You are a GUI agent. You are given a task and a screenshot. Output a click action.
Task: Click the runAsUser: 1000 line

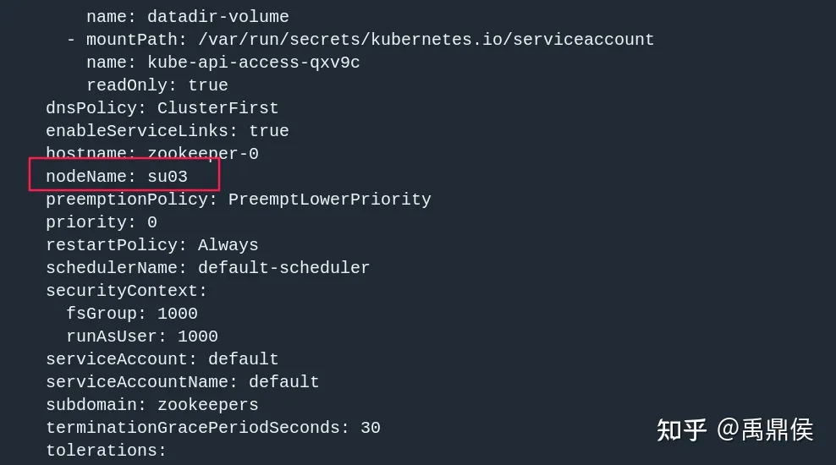coord(142,336)
